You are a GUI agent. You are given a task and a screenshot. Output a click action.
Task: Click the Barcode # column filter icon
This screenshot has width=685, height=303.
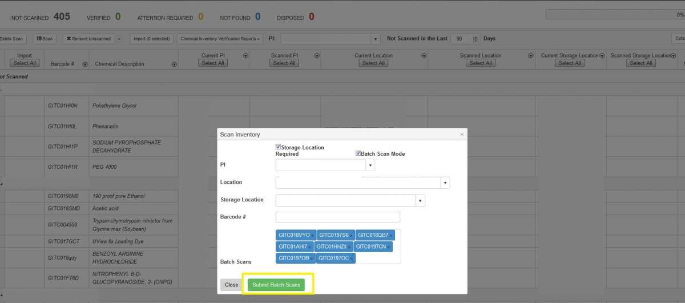pos(85,64)
